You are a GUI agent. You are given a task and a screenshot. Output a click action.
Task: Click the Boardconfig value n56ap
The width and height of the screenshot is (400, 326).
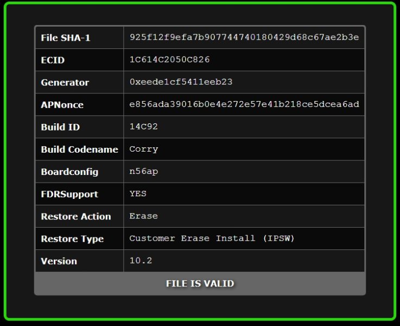[x=144, y=171]
